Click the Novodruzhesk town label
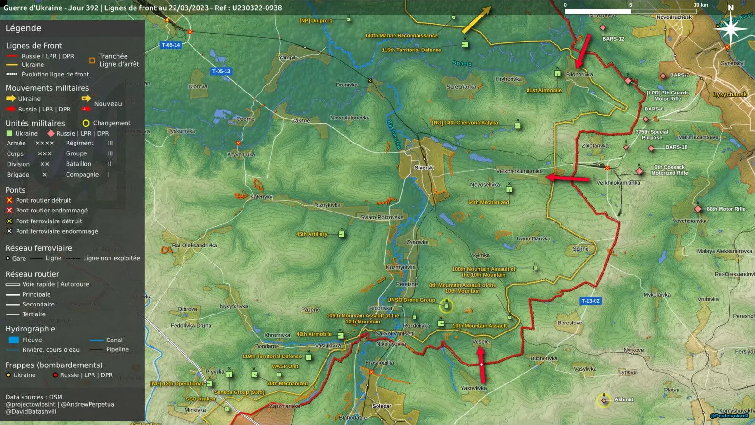Screen dimensions: 755x425 pos(674,17)
